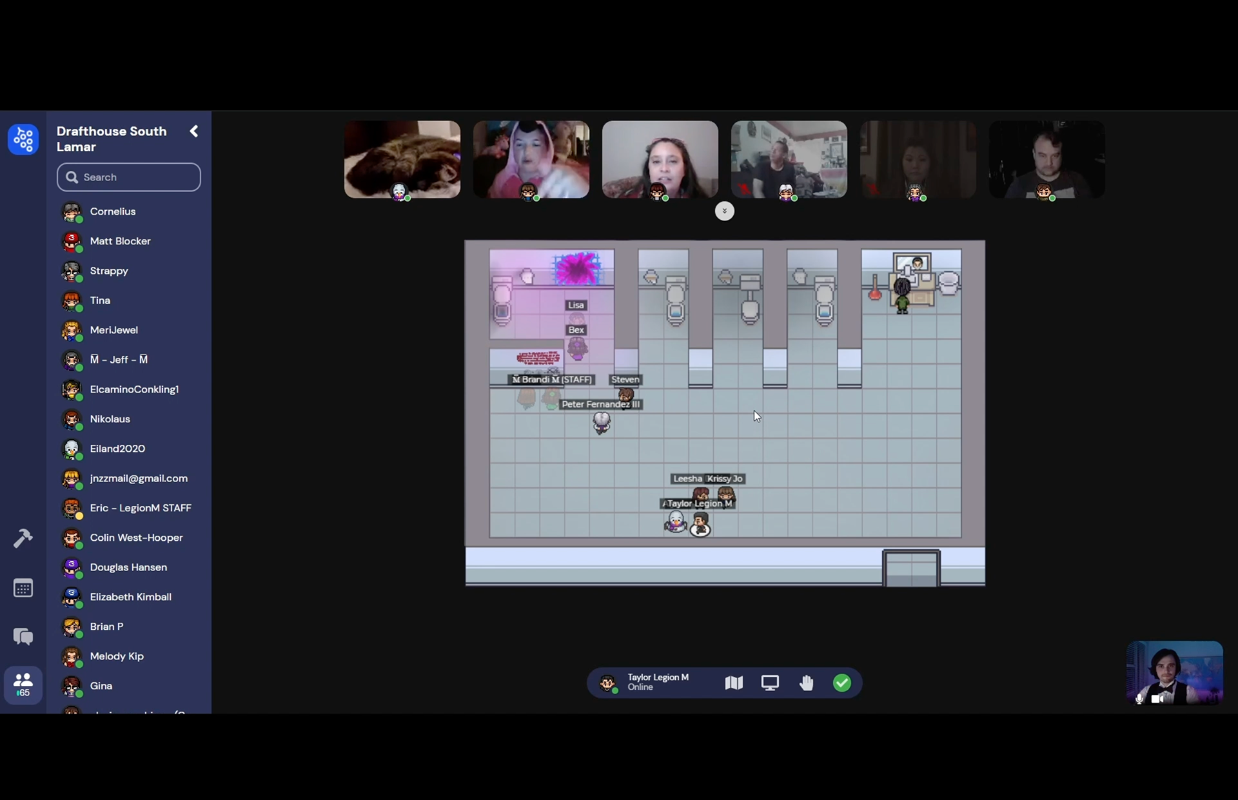Open the calendar icon in sidebar

23,588
